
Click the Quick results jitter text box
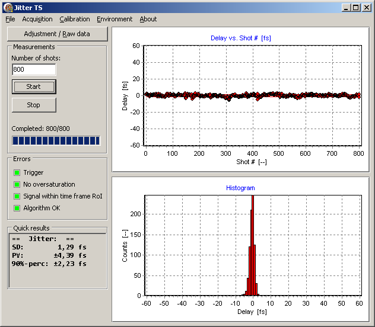[56, 259]
